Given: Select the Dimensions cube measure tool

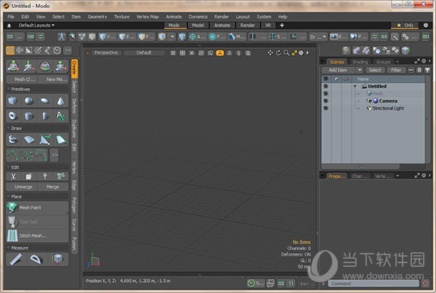Looking at the screenshot, I should pos(58,260).
